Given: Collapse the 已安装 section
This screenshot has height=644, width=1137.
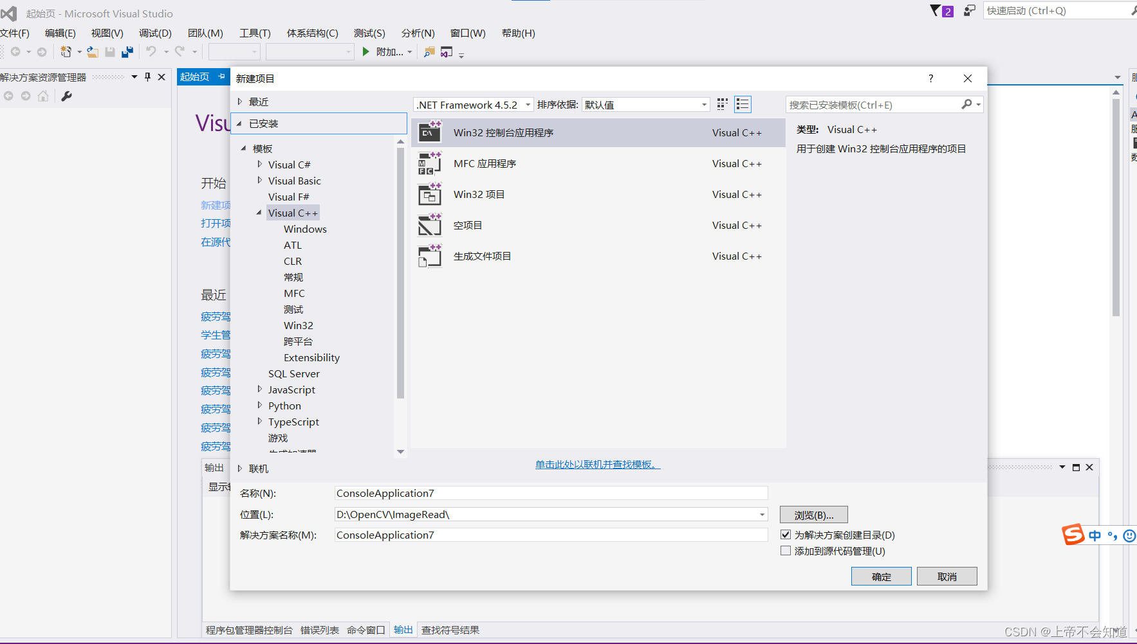Looking at the screenshot, I should tap(240, 123).
